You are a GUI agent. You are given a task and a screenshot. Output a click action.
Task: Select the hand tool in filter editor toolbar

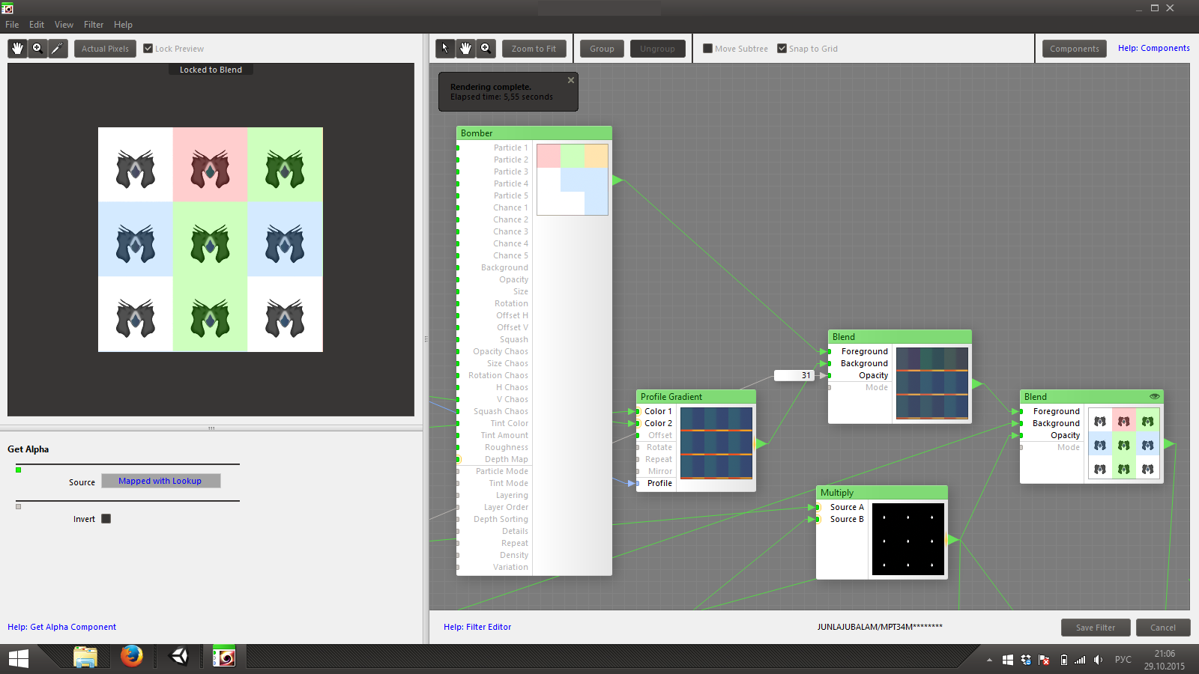point(465,49)
